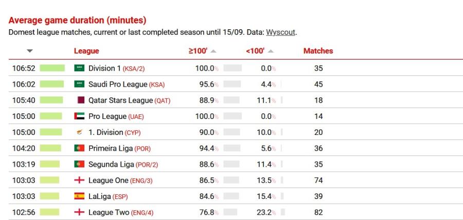Image resolution: width=463 pixels, height=220 pixels.
Task: Click the Portugal flag beside Primeira Liga
Action: coord(79,148)
